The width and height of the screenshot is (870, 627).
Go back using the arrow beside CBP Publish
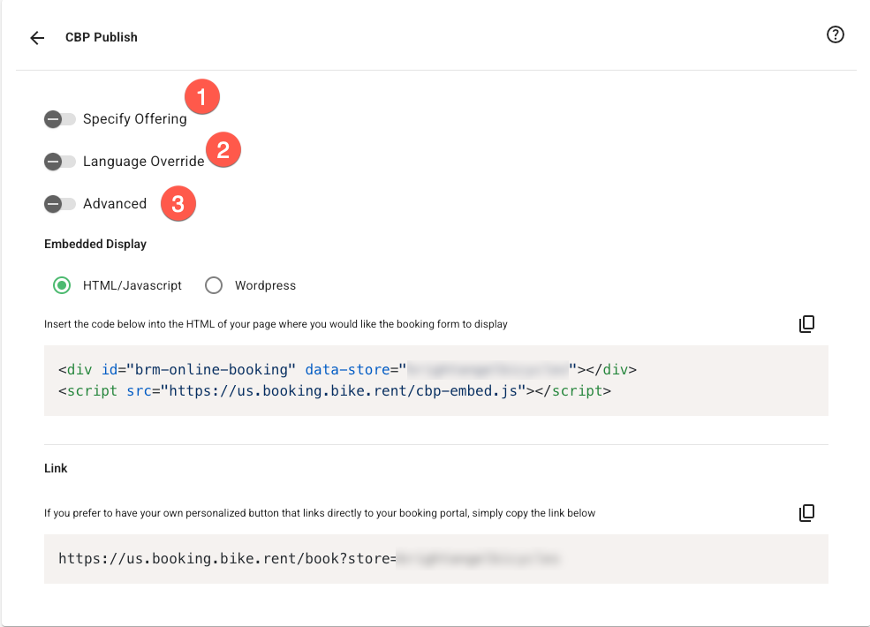tap(37, 37)
